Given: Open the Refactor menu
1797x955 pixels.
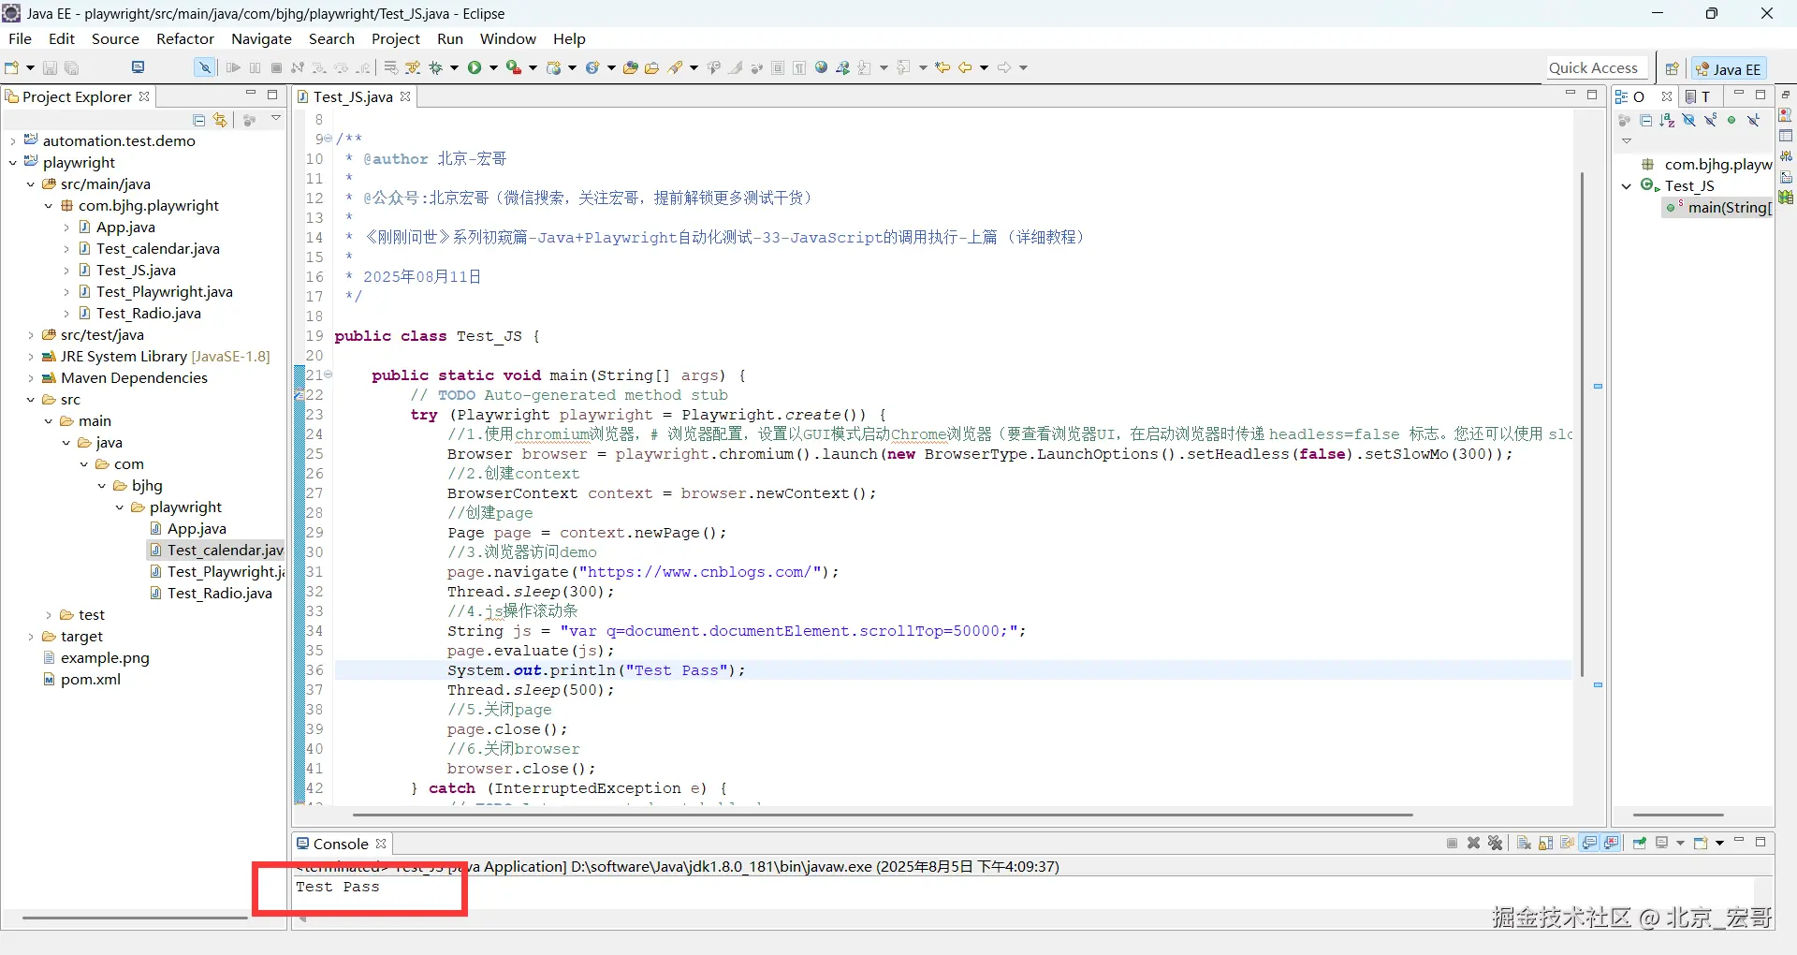Looking at the screenshot, I should coord(185,38).
